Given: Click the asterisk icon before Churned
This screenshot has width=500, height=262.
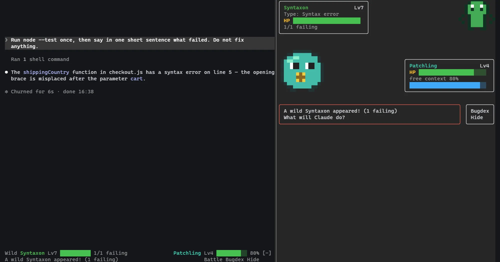Looking at the screenshot, I should tap(6, 92).
